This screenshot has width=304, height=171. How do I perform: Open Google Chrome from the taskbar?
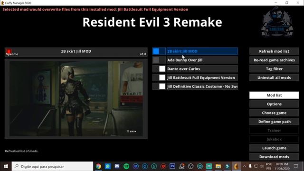[98, 166]
